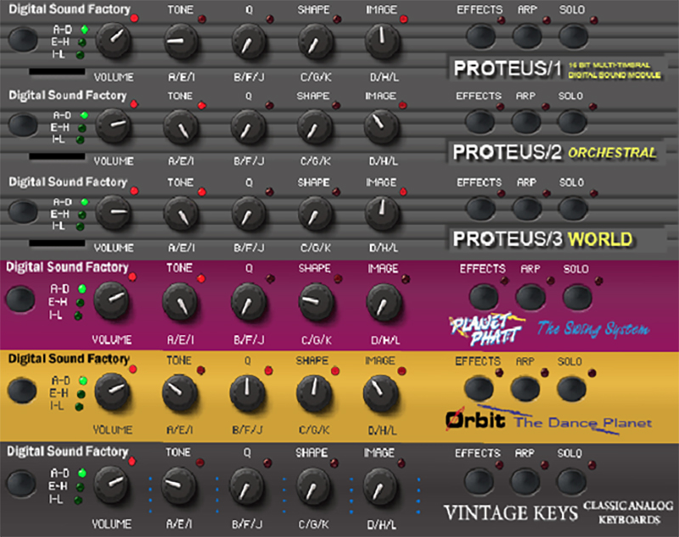Click the Vintage Keys logo text
Screen dimensions: 679x537
click(511, 512)
